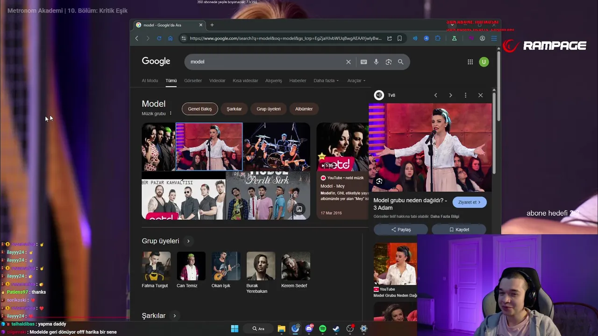
Task: Click the Ziyaret et button
Action: 470,202
